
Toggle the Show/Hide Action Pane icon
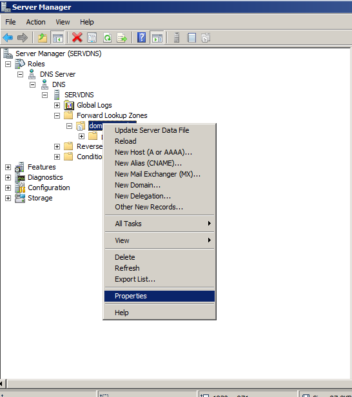click(x=157, y=38)
